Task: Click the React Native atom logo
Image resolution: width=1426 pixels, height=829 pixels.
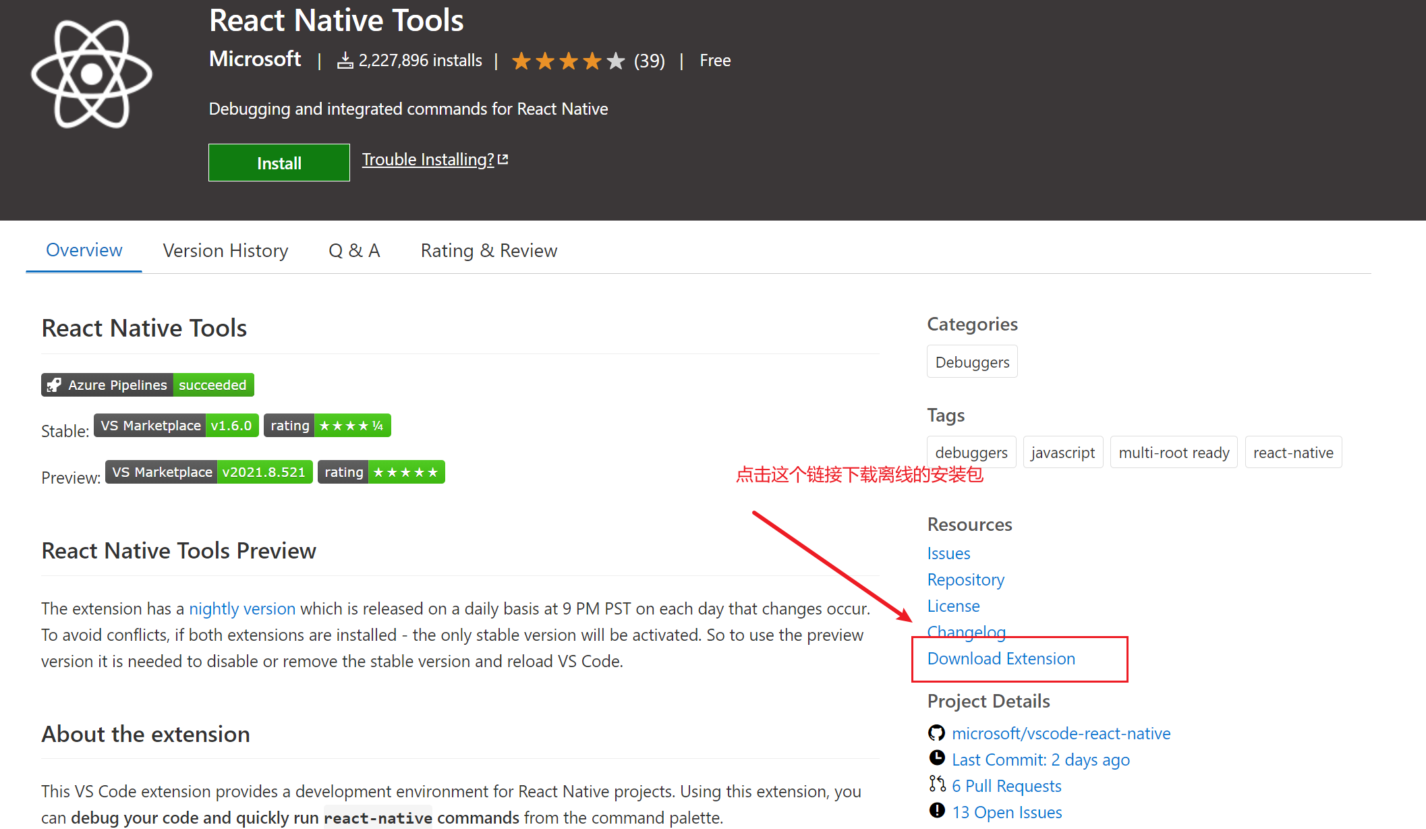Action: click(92, 74)
